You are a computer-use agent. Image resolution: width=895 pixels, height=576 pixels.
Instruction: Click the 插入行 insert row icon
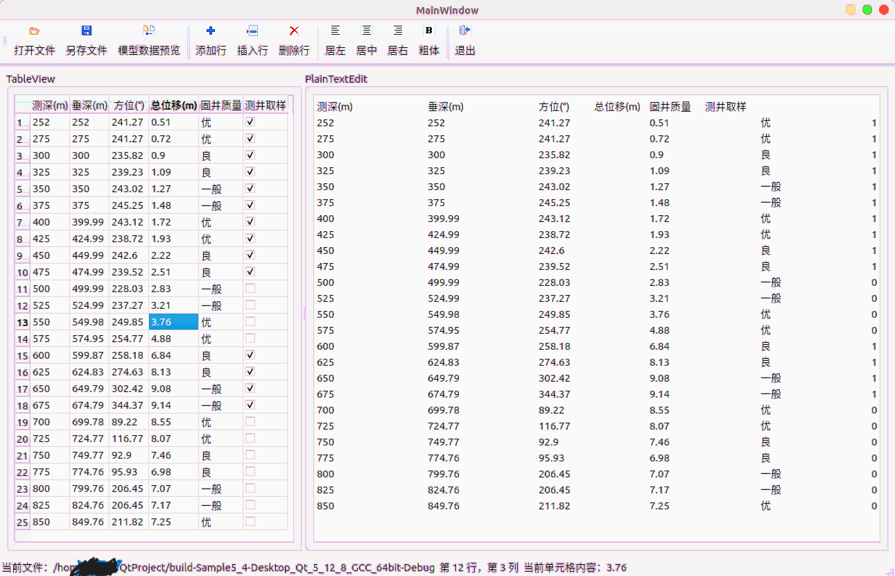point(252,31)
